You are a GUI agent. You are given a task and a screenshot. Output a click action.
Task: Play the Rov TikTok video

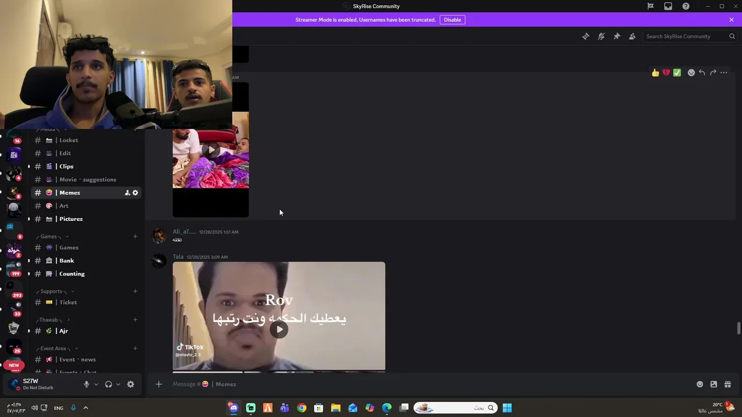(279, 330)
